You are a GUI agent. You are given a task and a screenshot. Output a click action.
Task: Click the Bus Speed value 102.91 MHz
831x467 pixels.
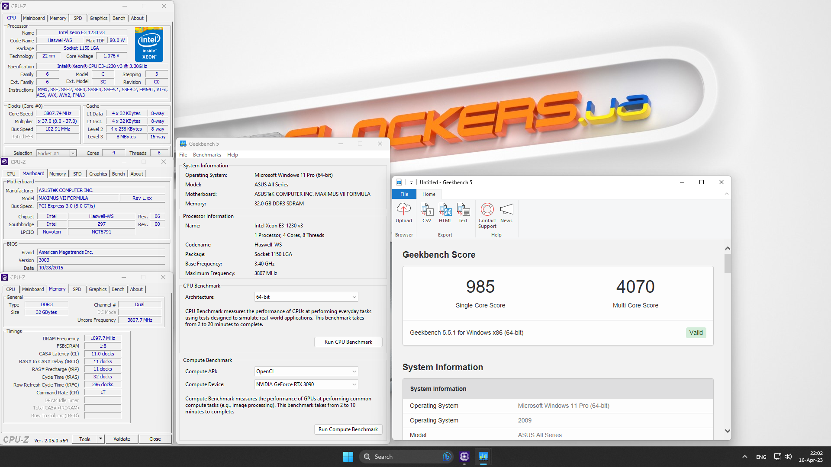pyautogui.click(x=58, y=129)
